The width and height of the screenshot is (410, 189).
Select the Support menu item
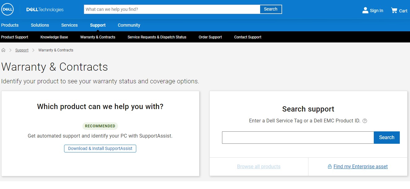[x=98, y=25]
